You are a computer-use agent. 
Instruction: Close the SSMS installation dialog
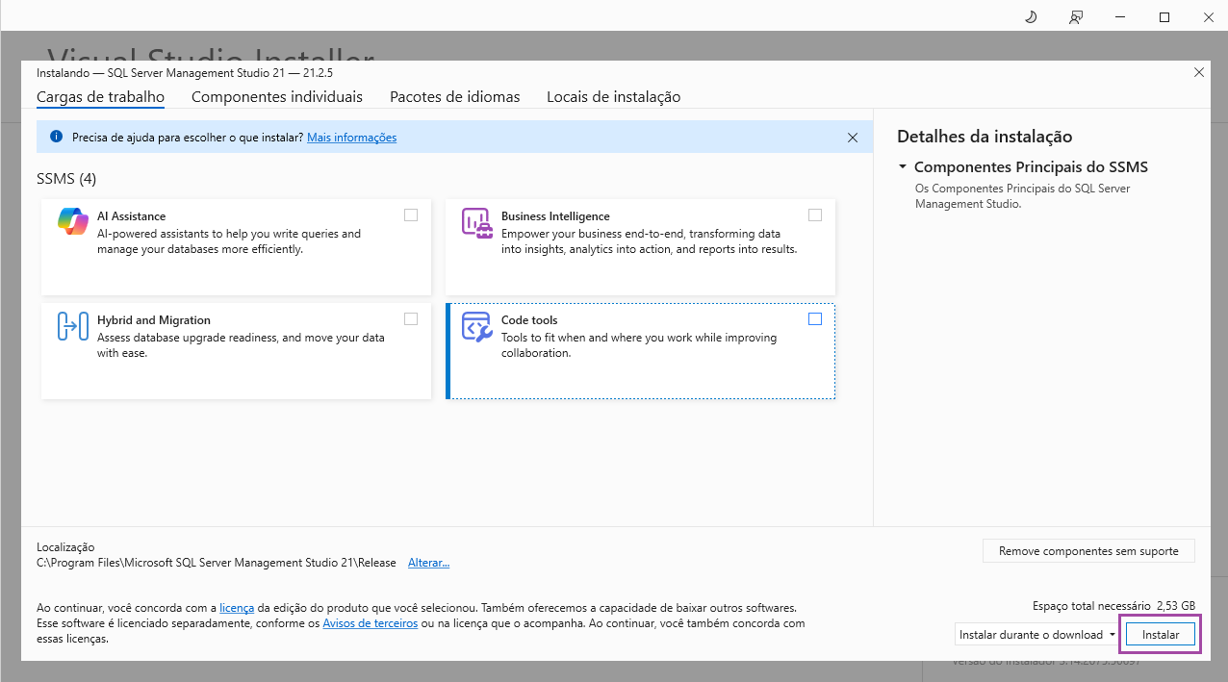coord(1199,72)
